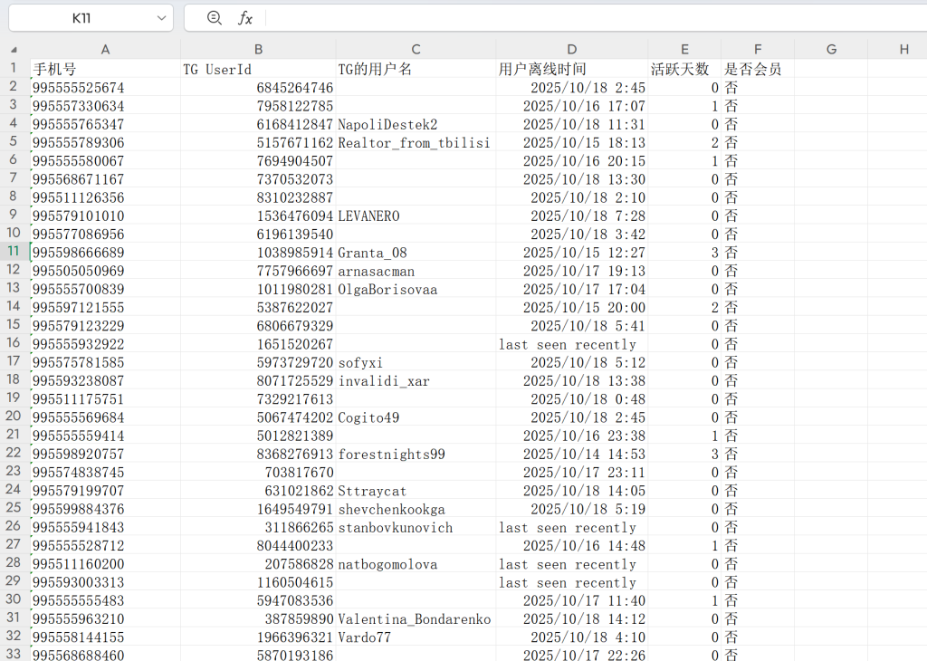
Task: Select offline time cell 2025/10/17 22:26
Action: pos(572,654)
